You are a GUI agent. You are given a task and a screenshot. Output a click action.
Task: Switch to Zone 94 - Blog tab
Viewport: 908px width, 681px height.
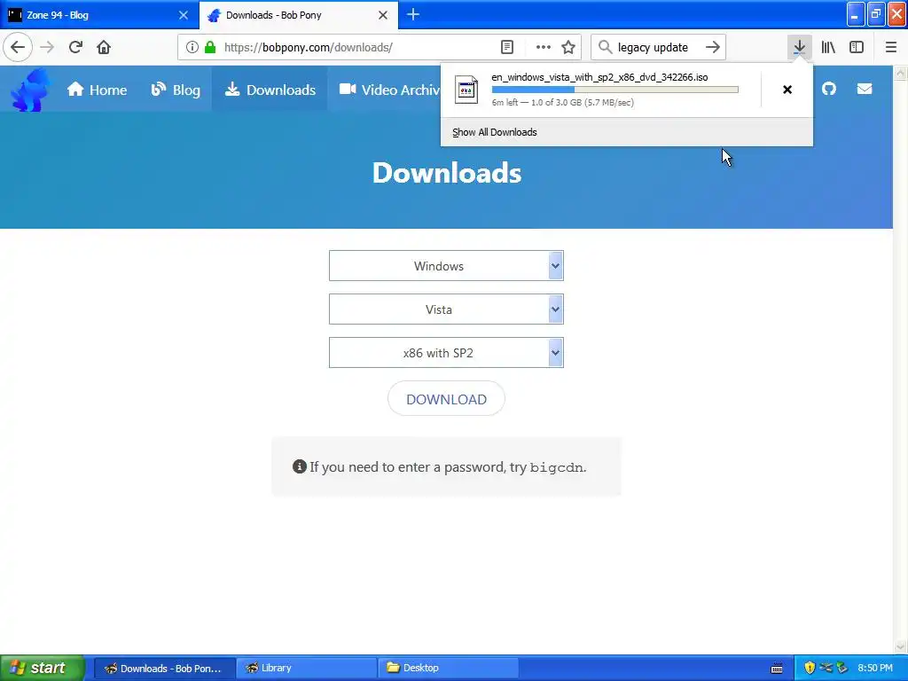click(x=99, y=15)
